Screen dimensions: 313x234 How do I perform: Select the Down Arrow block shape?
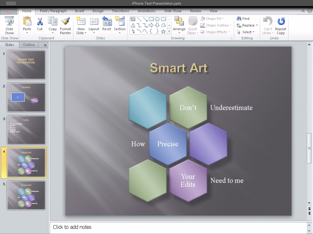point(157,25)
